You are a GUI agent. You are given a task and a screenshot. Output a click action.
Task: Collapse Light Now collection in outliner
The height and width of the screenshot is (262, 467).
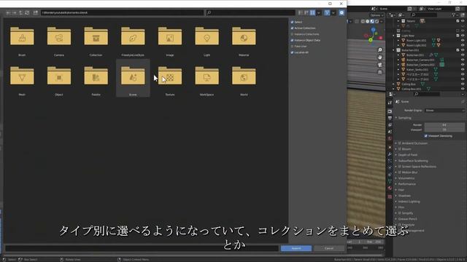coord(394,36)
